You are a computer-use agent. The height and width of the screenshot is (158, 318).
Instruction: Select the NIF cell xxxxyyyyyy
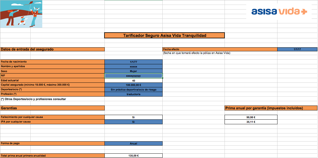coord(133,76)
